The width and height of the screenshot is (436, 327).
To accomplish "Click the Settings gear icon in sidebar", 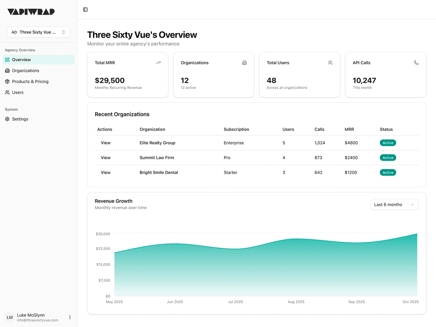I will pos(7,119).
